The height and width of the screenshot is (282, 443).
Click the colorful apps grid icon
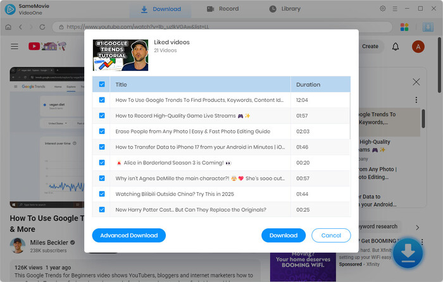405,27
